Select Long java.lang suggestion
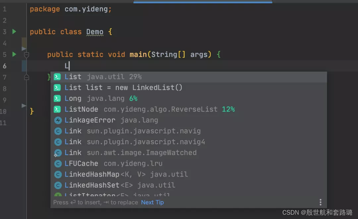This screenshot has height=219, width=358. [189, 98]
